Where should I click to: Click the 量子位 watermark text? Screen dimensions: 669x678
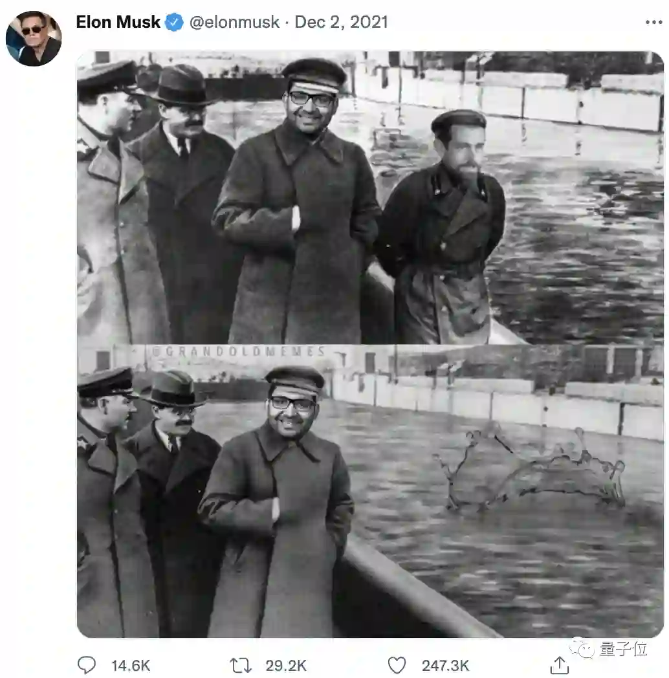coord(622,650)
